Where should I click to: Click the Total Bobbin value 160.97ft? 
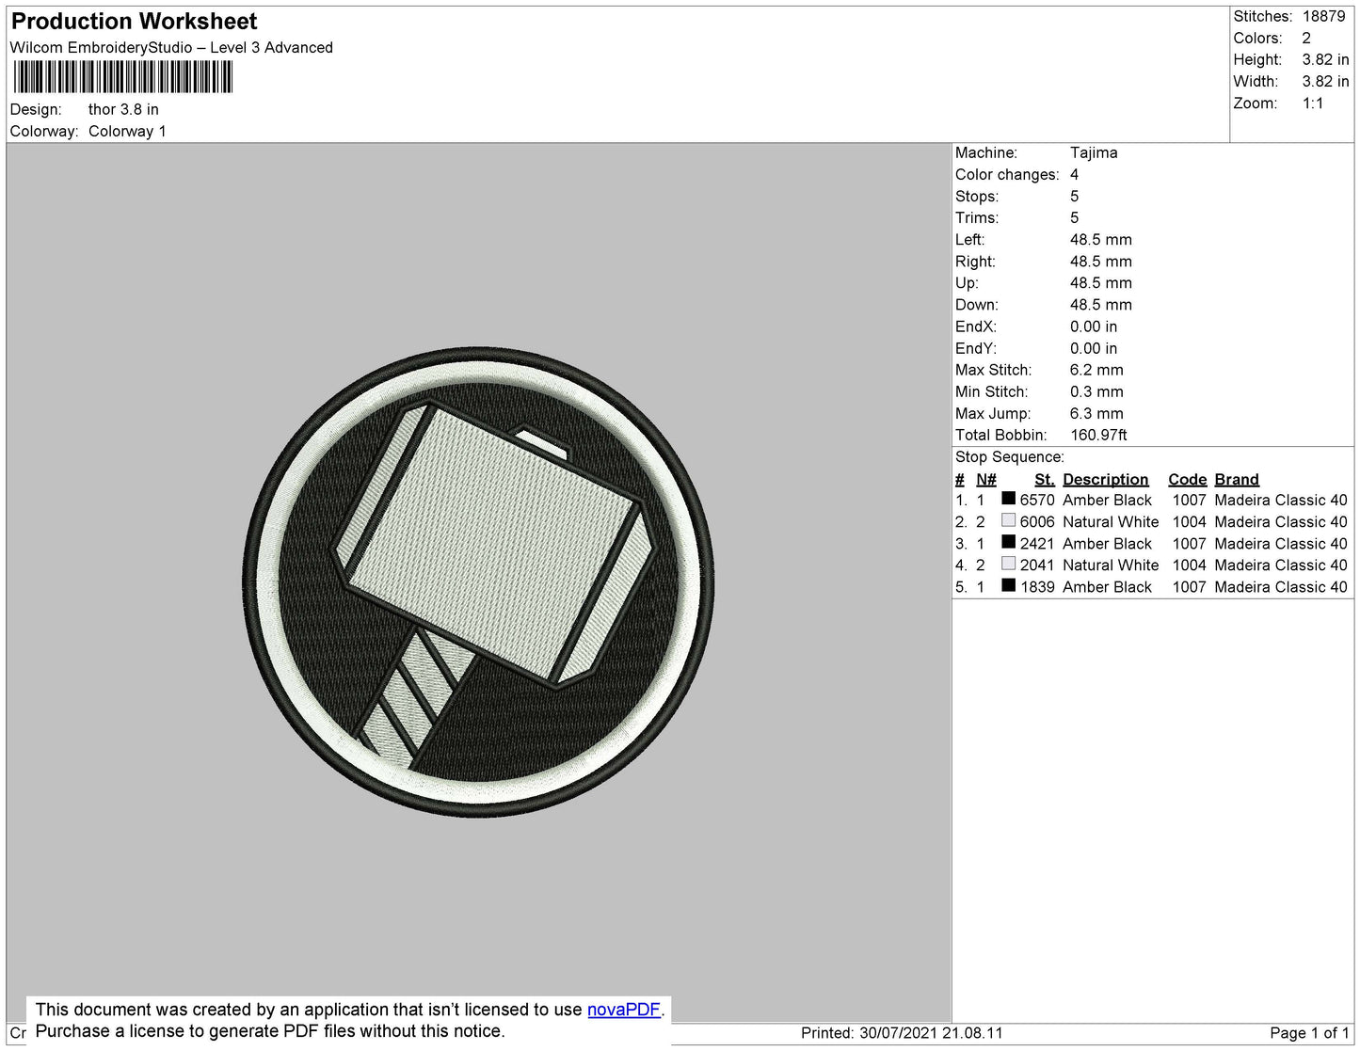(x=1098, y=435)
